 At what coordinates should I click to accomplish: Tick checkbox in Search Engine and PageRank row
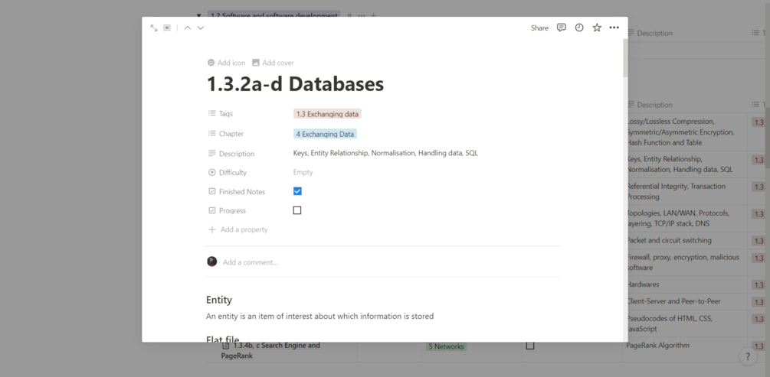click(529, 346)
